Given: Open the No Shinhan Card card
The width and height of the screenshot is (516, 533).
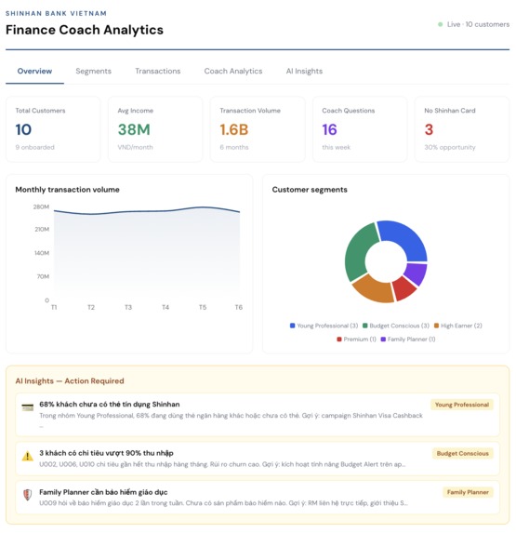Looking at the screenshot, I should click(x=462, y=129).
